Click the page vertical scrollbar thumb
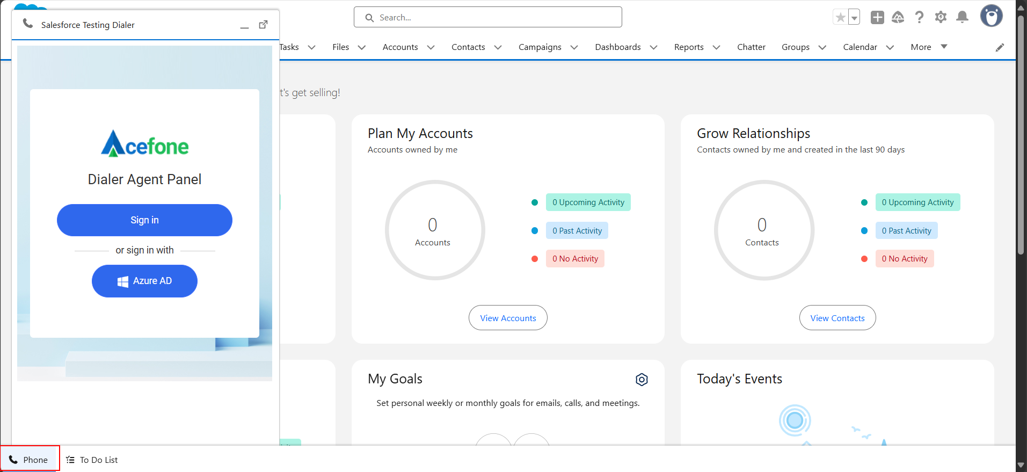The height and width of the screenshot is (472, 1027). coord(1021,134)
